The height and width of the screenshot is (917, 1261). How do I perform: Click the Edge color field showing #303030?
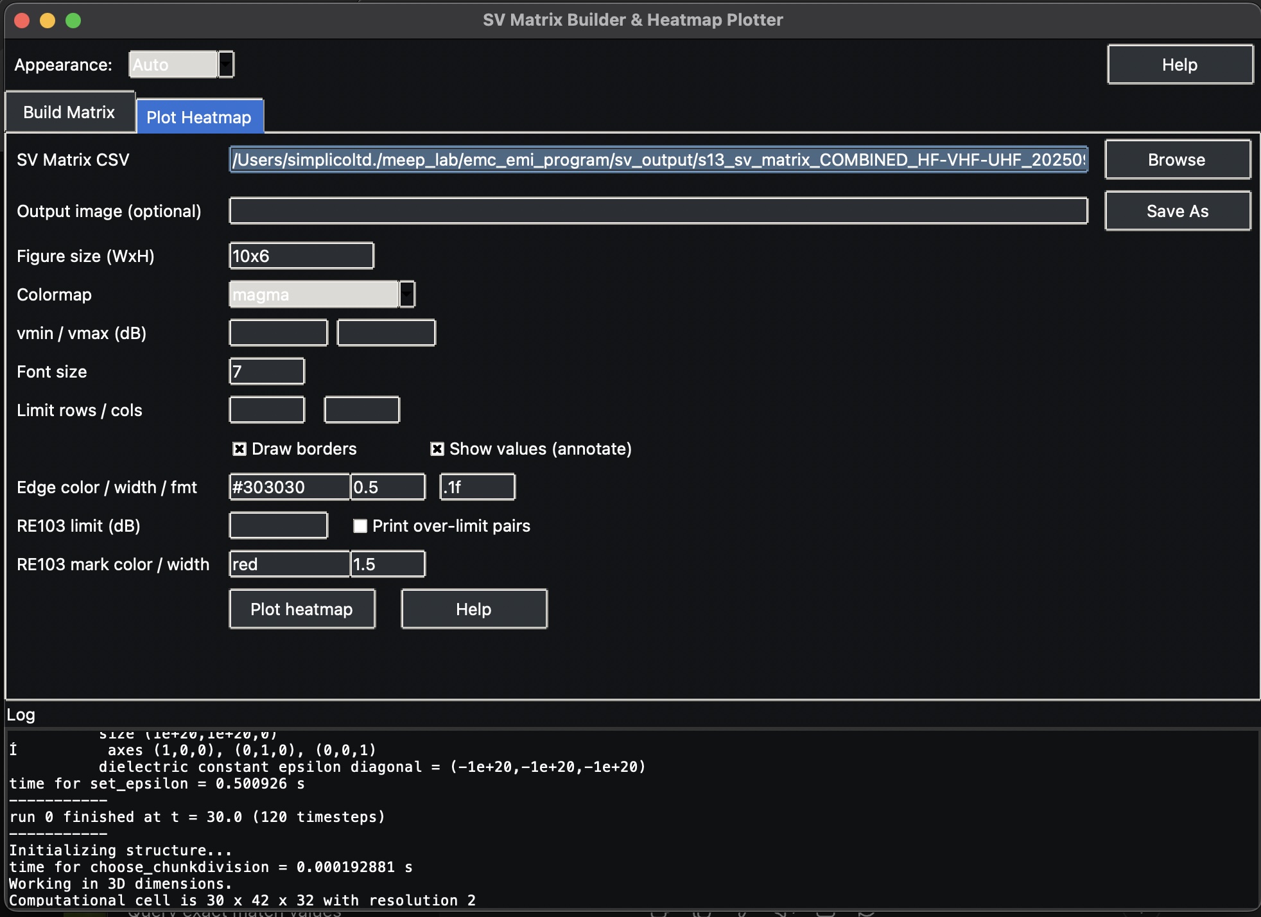tap(290, 487)
